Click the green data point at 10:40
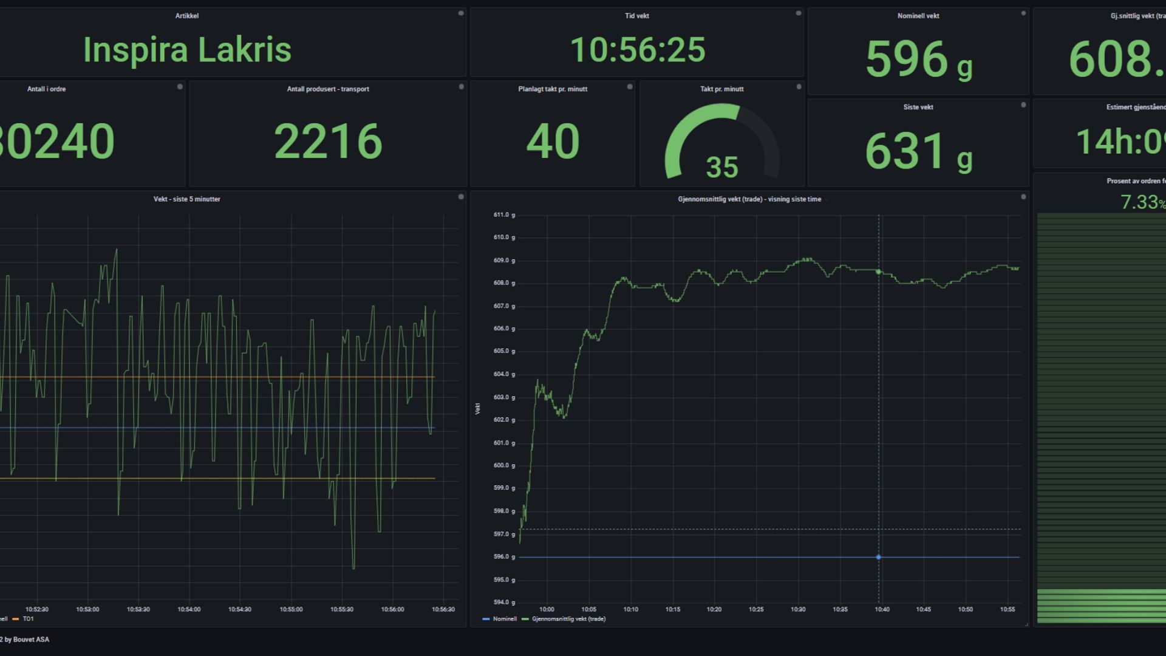 (x=878, y=272)
